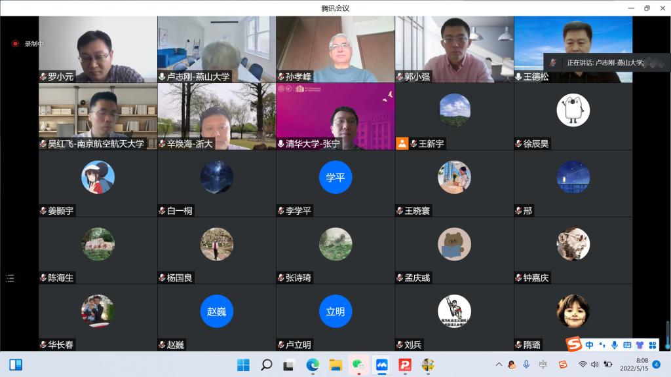This screenshot has height=377, width=671.
Task: Select 卢志刚-燕山大学 video tile
Action: pos(216,49)
